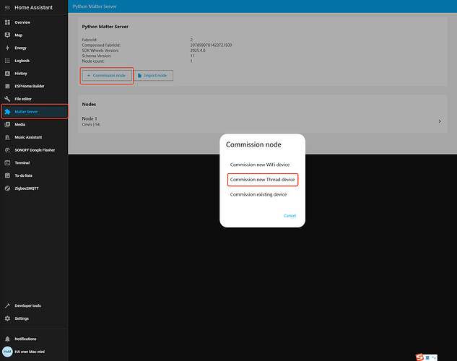Screen dimensions: 457x361
Task: Choose Commission new Thread device
Action: (262, 180)
